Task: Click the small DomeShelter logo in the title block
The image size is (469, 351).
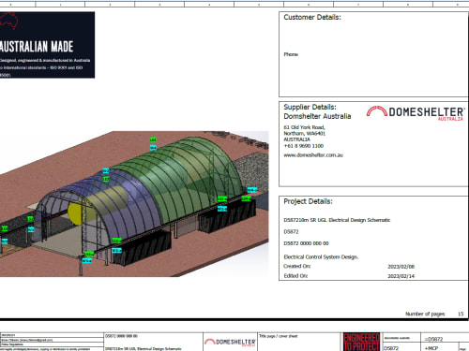Action: click(230, 342)
